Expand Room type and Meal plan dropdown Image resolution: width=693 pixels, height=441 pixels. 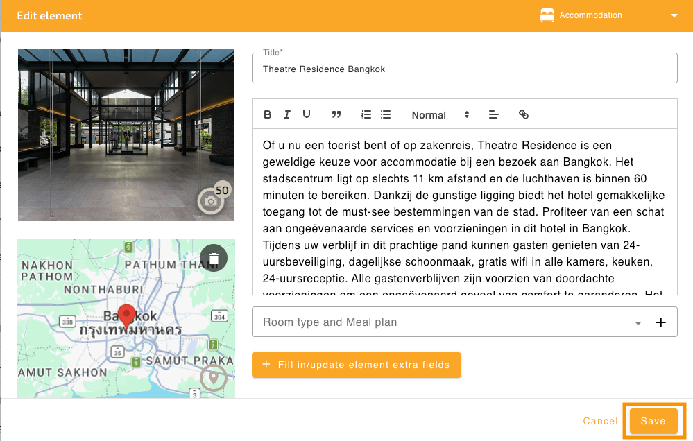tap(638, 323)
